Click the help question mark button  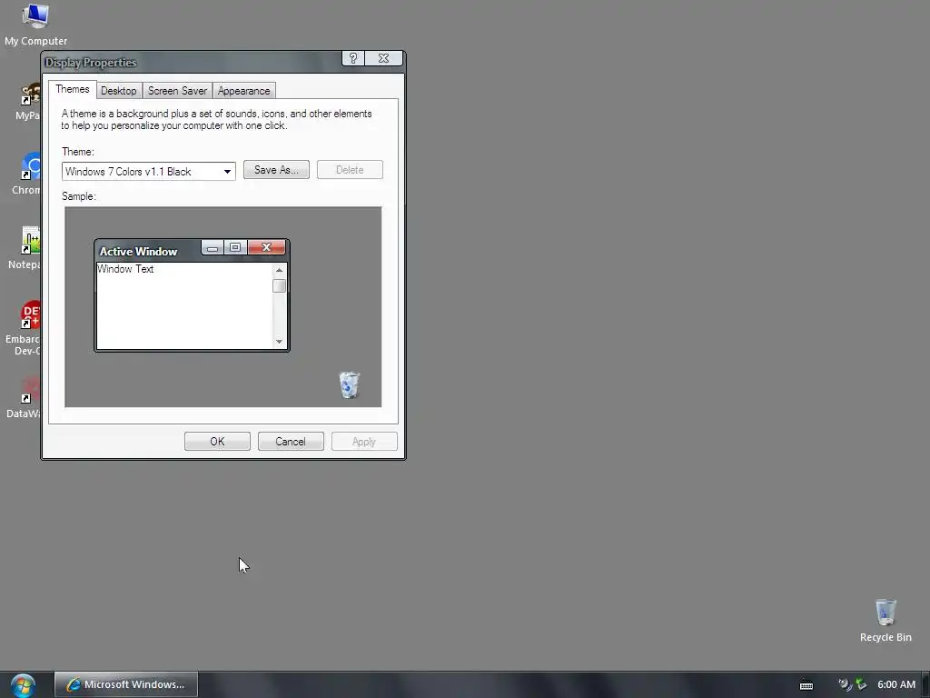tap(353, 58)
